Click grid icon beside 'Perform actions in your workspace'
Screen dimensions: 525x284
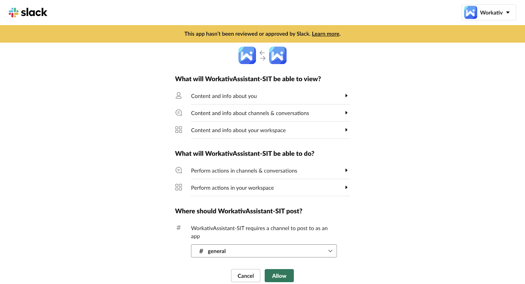click(x=178, y=187)
